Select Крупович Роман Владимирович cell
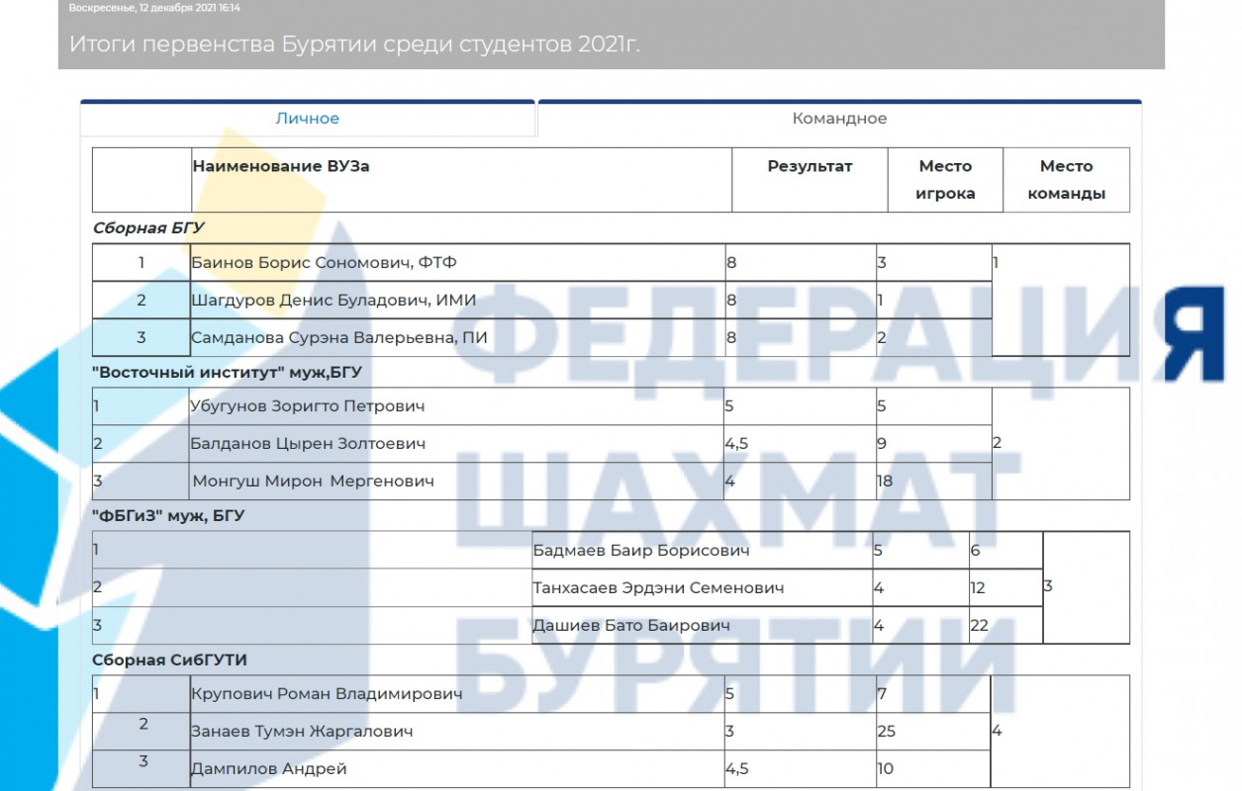This screenshot has width=1242, height=791. point(326,694)
